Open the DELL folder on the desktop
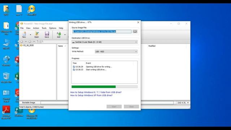Screen dimensions: 231x130 coord(6,10)
